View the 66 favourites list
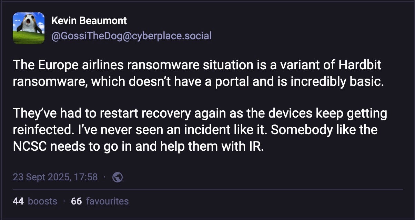 [100, 201]
